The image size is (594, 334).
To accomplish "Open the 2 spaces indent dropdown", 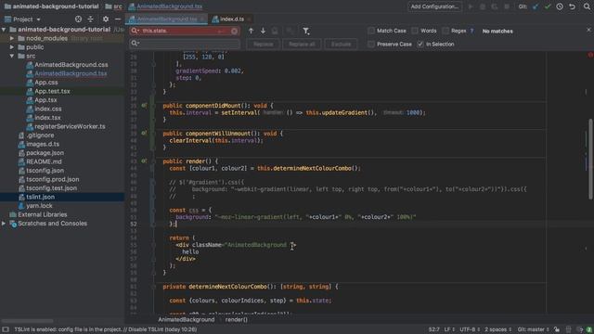I will click(x=498, y=329).
